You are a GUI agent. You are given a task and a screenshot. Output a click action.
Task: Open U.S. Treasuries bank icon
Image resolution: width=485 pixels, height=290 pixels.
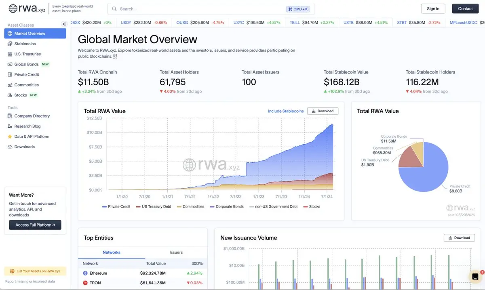(x=10, y=54)
